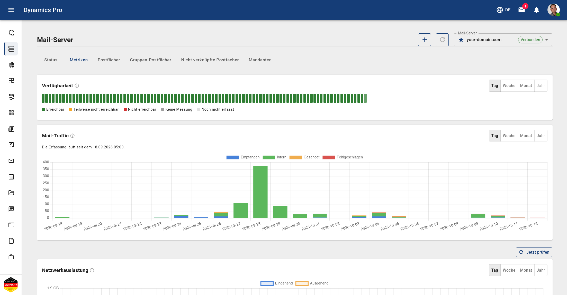
Task: Open the Gruppen-Postfächer tab
Action: 150,60
